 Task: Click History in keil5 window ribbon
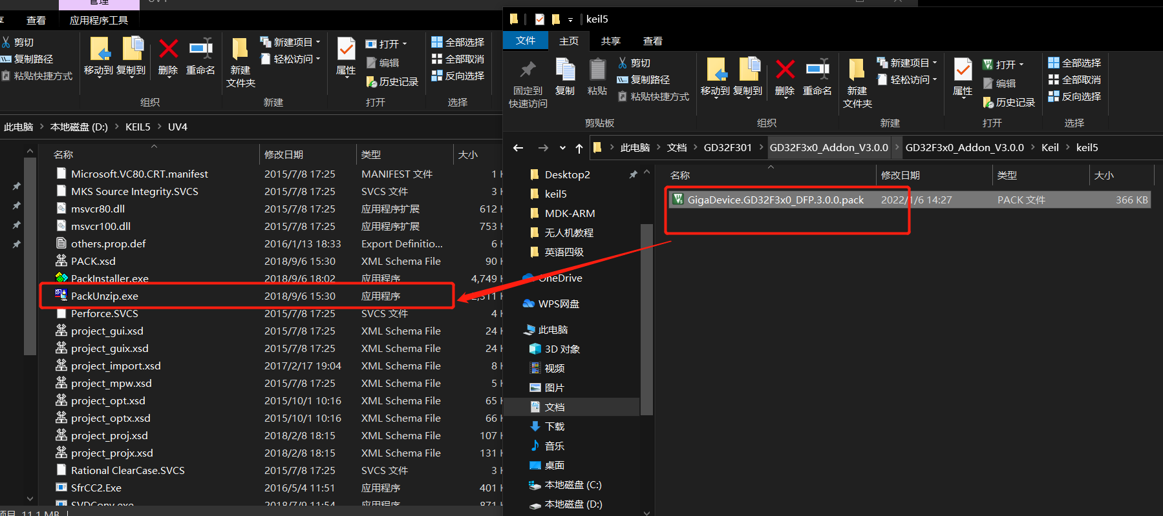(1008, 102)
